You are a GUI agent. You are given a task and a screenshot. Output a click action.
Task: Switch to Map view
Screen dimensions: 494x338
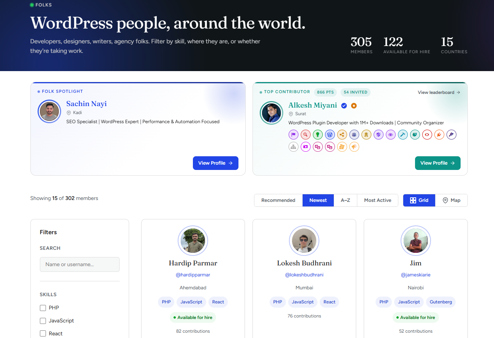451,200
